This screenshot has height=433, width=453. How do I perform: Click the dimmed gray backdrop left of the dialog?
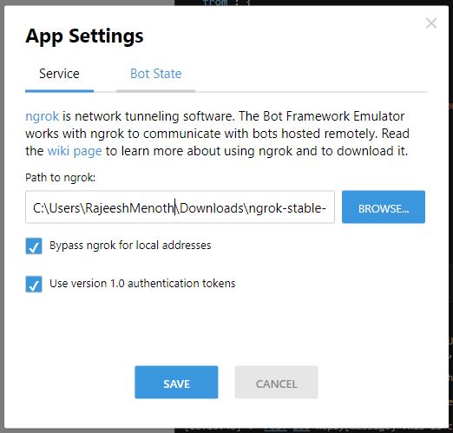(2, 216)
